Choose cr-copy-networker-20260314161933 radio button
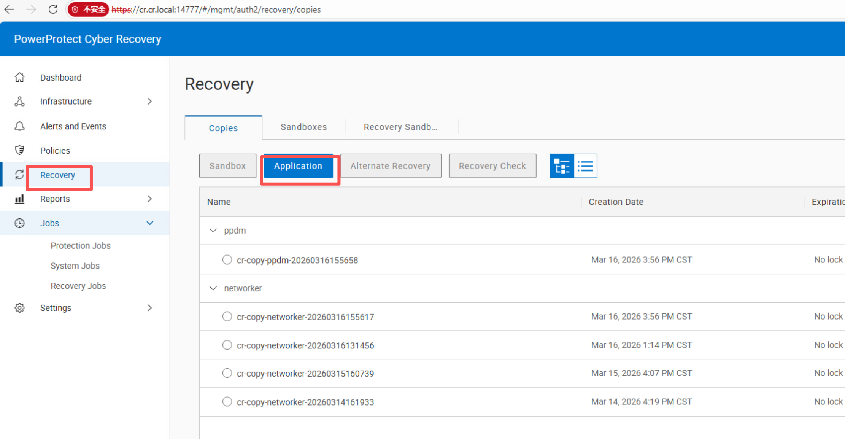Screen dimensions: 845x439 [227, 402]
